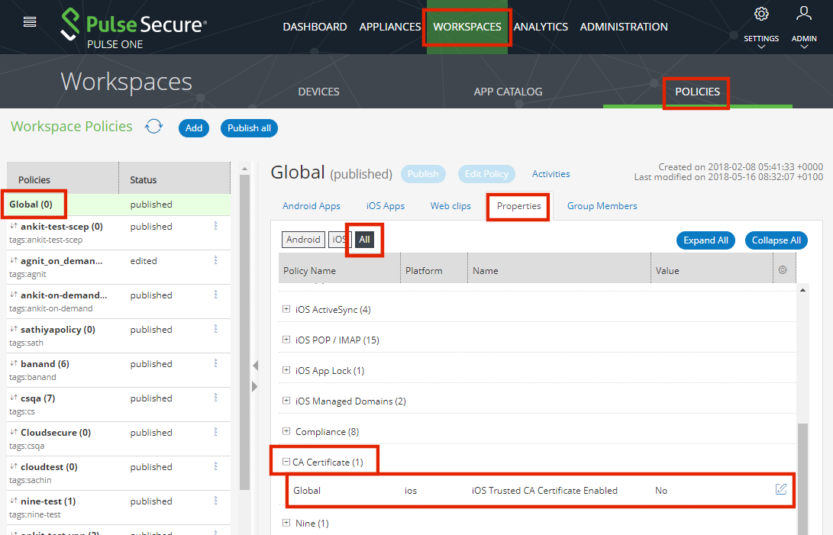Open the Settings gear menu
The image size is (833, 535).
click(761, 15)
